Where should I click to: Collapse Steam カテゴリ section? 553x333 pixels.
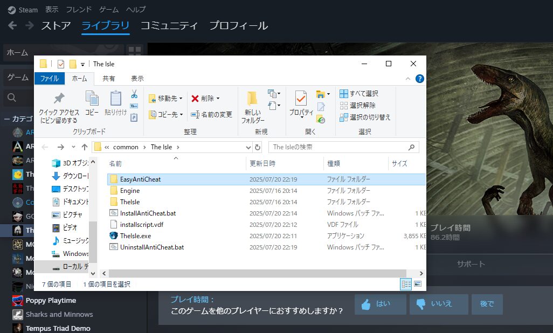[7, 119]
